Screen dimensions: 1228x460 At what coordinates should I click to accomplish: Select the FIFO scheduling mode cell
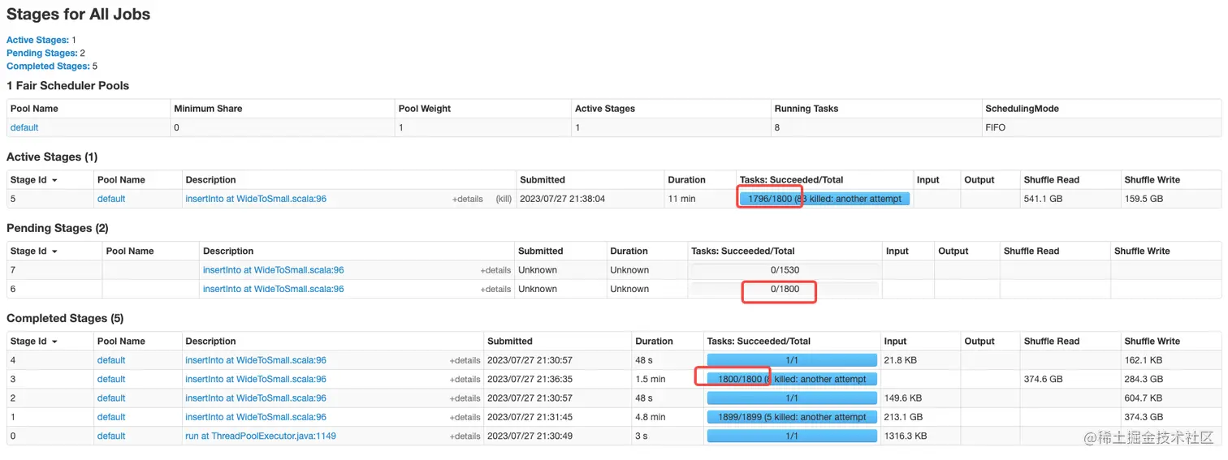(995, 127)
